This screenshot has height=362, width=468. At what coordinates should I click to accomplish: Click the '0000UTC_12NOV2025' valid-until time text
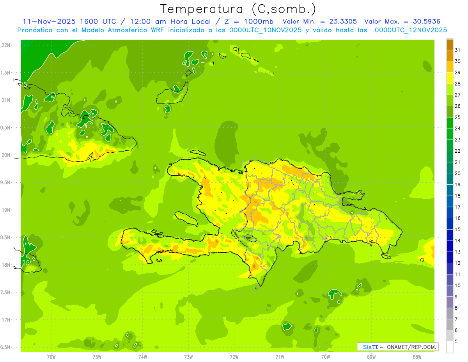tap(411, 30)
